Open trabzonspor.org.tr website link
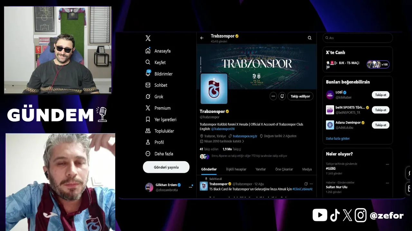 click(245, 136)
